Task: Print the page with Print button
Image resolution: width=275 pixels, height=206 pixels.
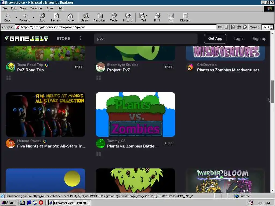Action: click(157, 17)
